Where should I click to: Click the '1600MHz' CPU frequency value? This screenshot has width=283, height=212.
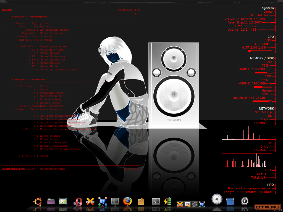click(x=261, y=44)
